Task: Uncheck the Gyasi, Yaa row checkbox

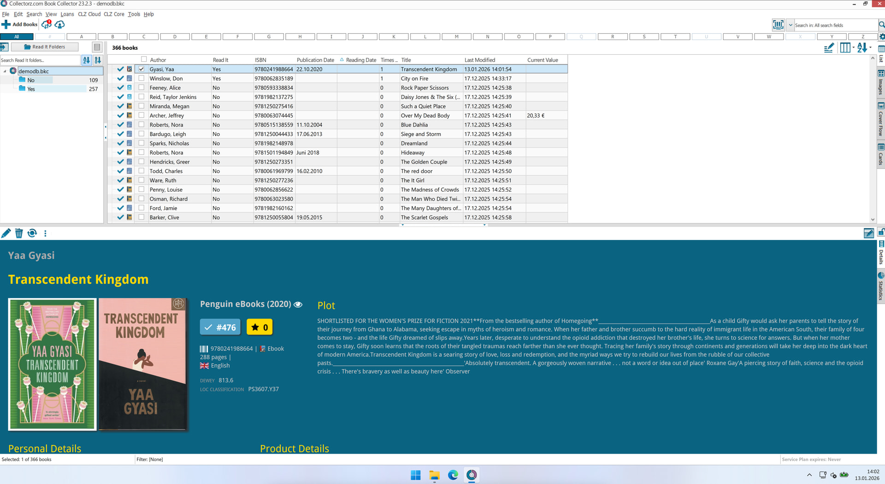Action: click(x=142, y=69)
